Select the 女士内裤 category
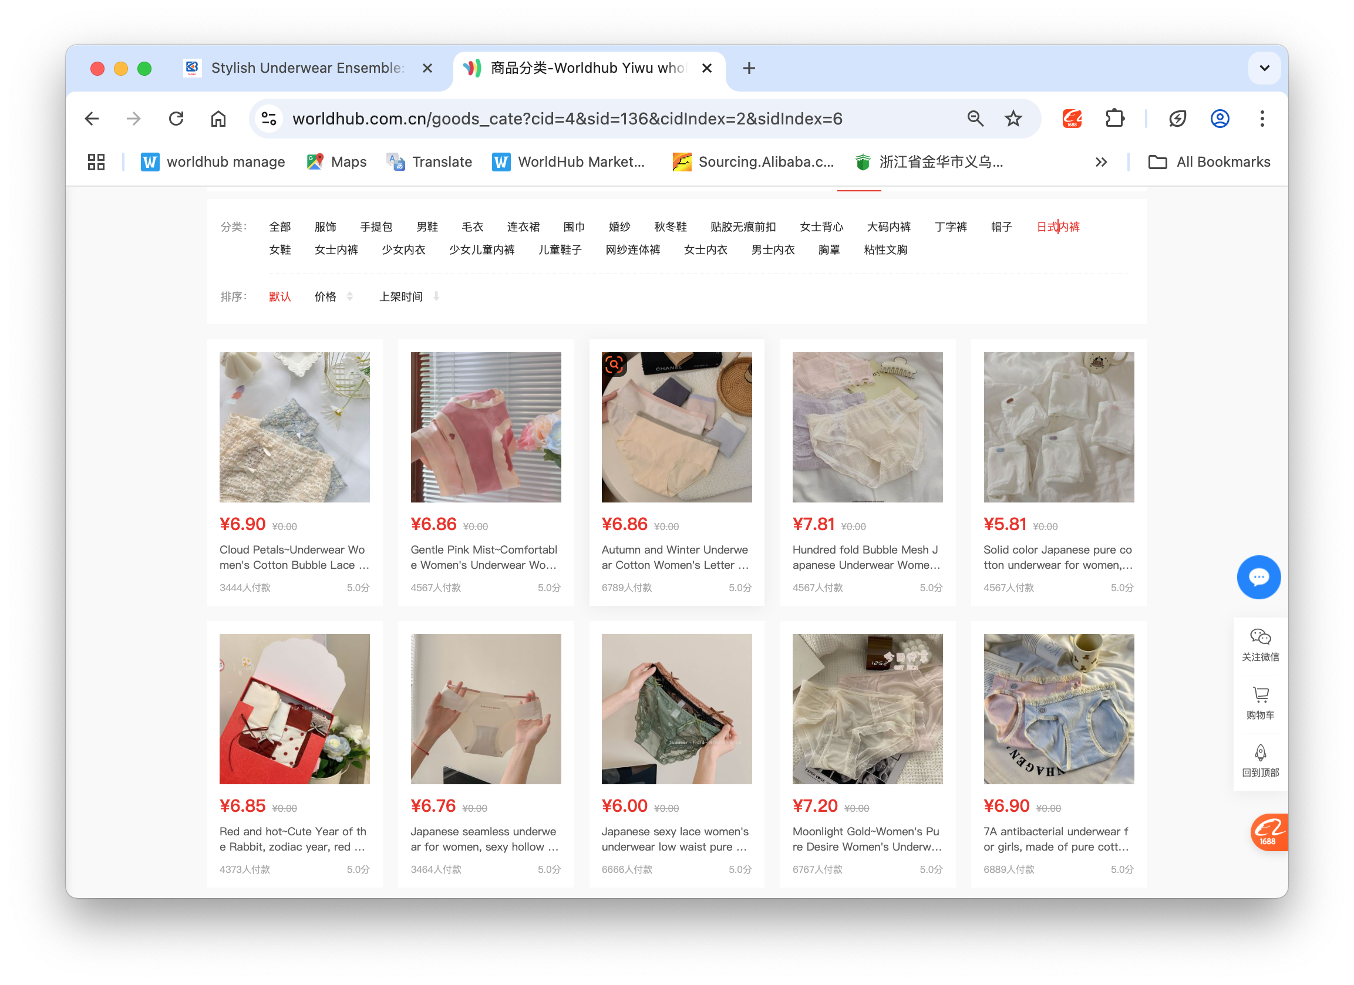The width and height of the screenshot is (1354, 985). [336, 249]
